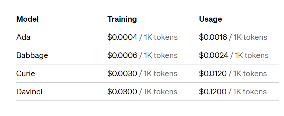
Task: Click Ada training price $0.0004
Action: 122,37
